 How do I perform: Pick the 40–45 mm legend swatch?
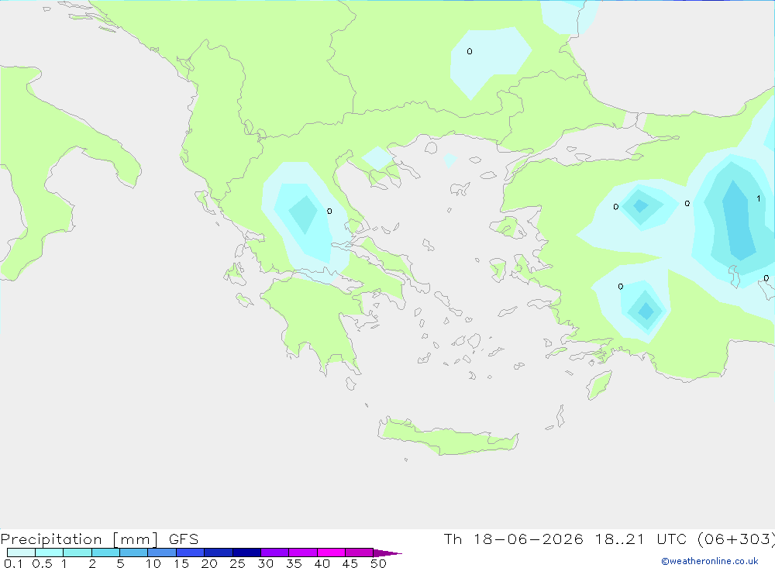pyautogui.click(x=331, y=553)
